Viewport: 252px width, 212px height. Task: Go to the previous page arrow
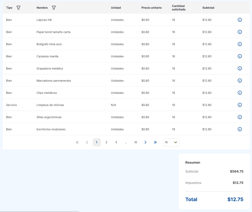pyautogui.click(x=87, y=142)
